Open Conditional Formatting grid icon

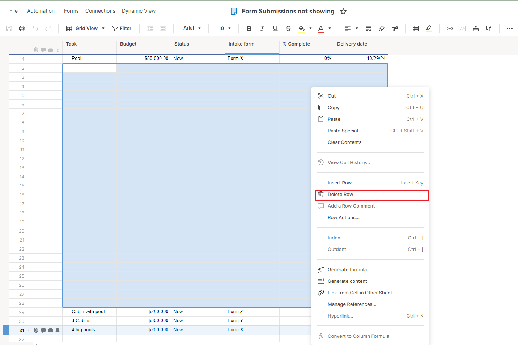416,29
